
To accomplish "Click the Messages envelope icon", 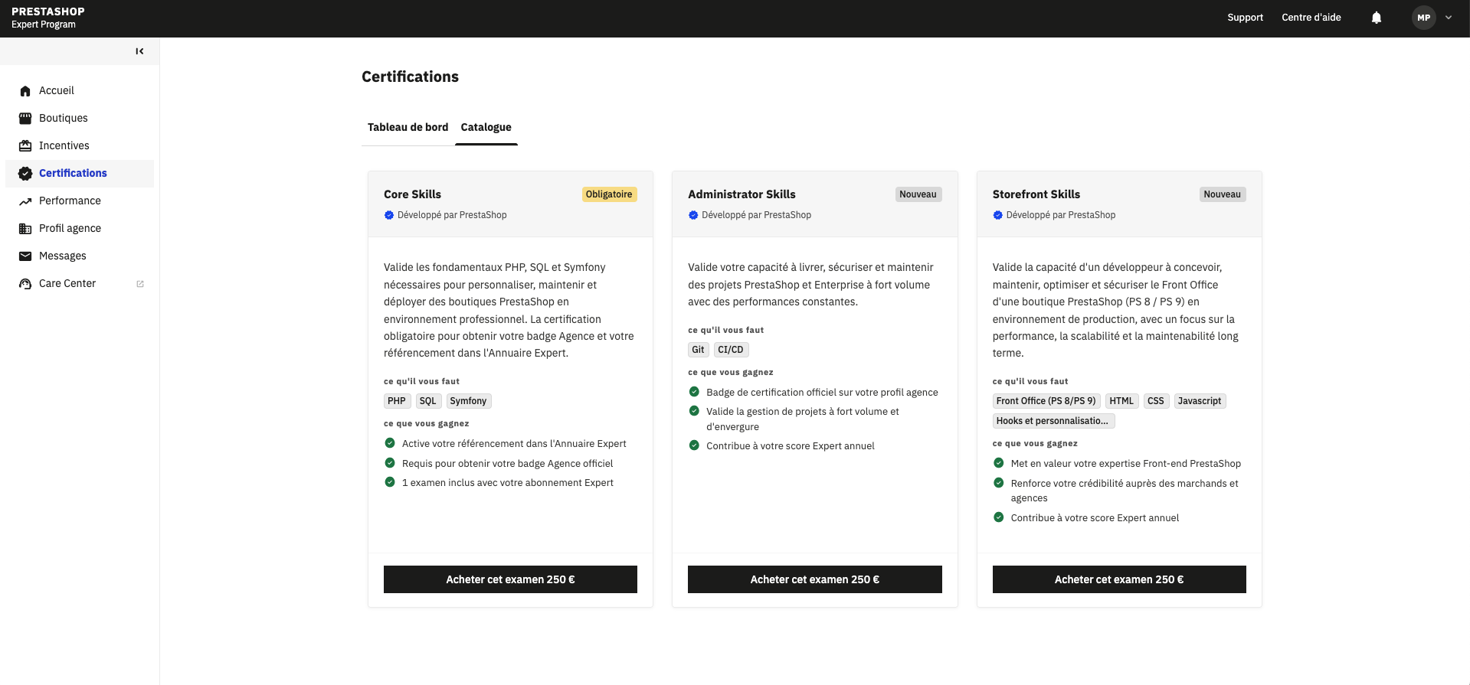I will tap(25, 256).
